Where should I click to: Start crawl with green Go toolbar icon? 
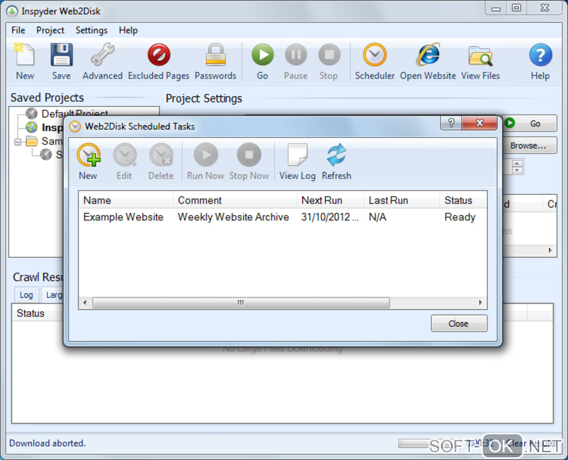coord(263,61)
